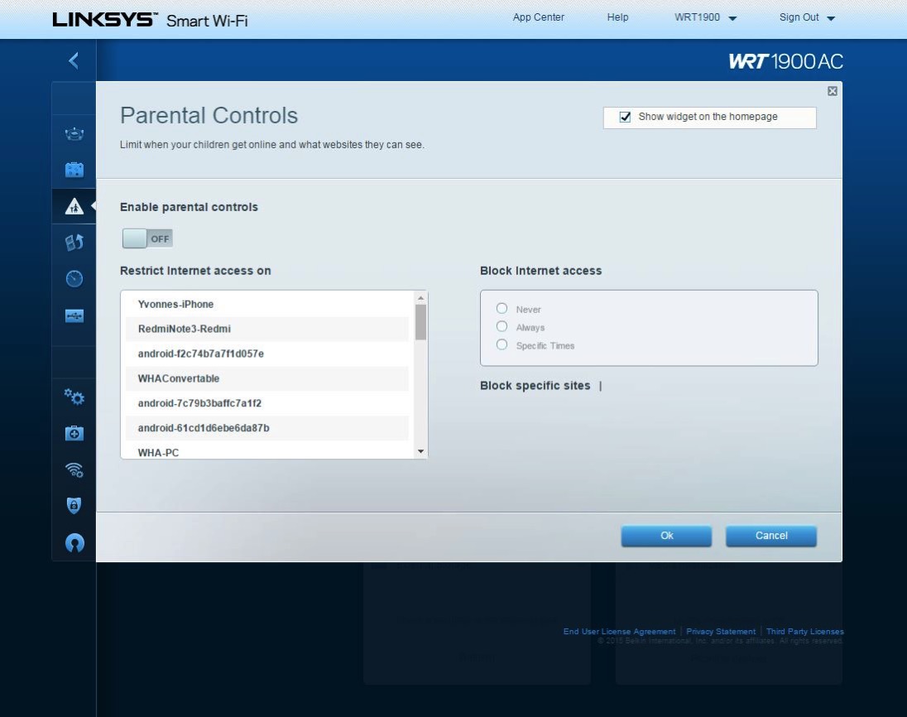Select Yvonnes-iPhone in the device list

tap(267, 304)
